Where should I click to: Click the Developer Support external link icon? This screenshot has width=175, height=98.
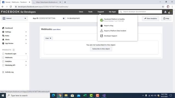(x=101, y=36)
